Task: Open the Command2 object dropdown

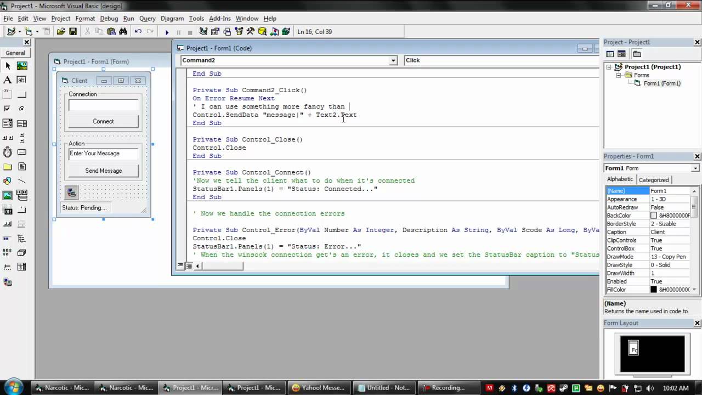Action: coord(393,60)
